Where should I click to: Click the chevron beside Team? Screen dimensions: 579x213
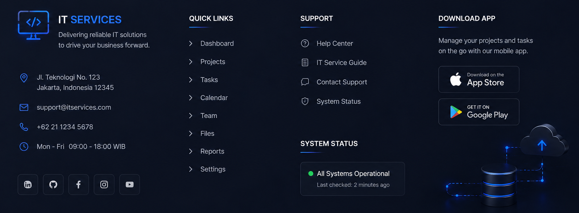(x=191, y=116)
